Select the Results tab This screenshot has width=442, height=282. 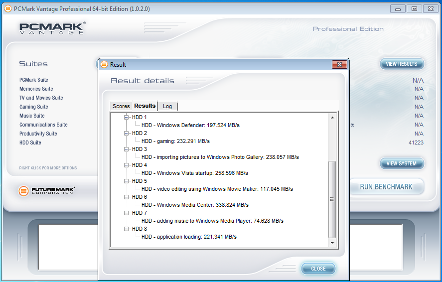tap(145, 106)
